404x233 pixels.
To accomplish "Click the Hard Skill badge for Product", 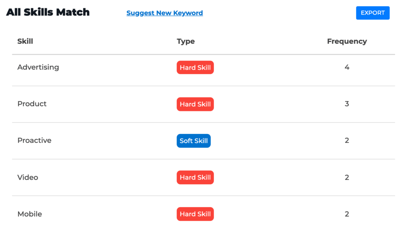I will [195, 104].
